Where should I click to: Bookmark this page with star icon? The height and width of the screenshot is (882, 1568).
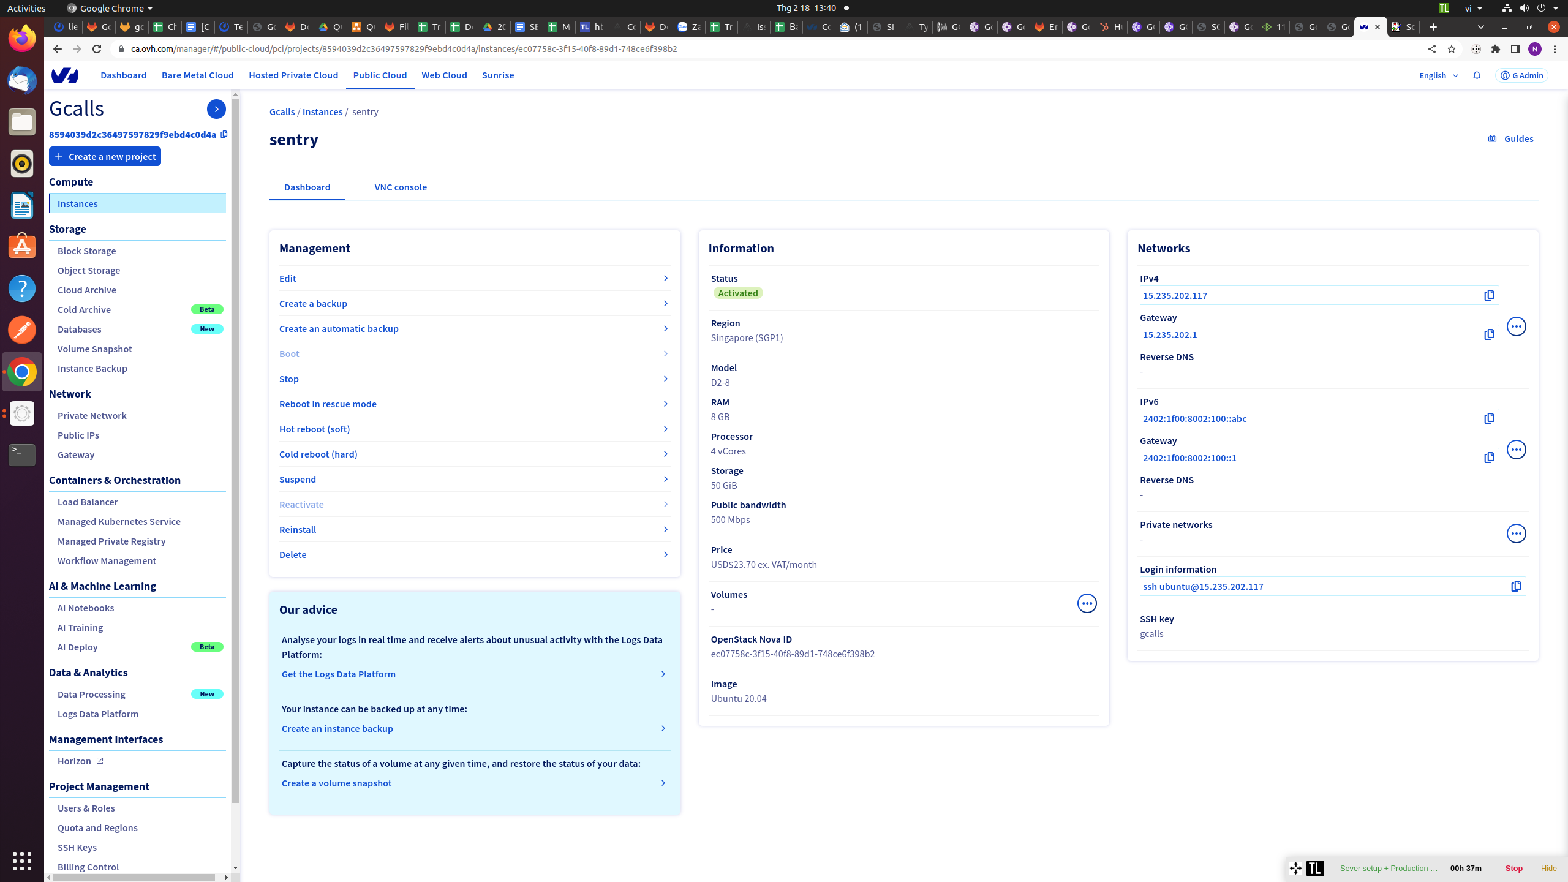(x=1451, y=49)
